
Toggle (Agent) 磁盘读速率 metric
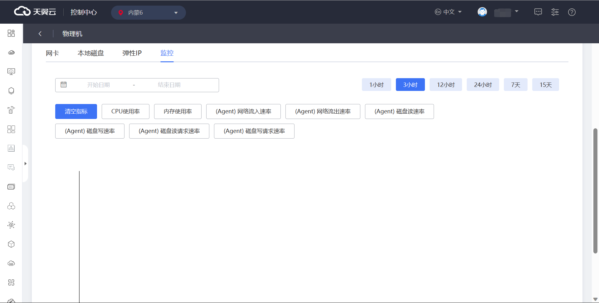[x=399, y=111]
